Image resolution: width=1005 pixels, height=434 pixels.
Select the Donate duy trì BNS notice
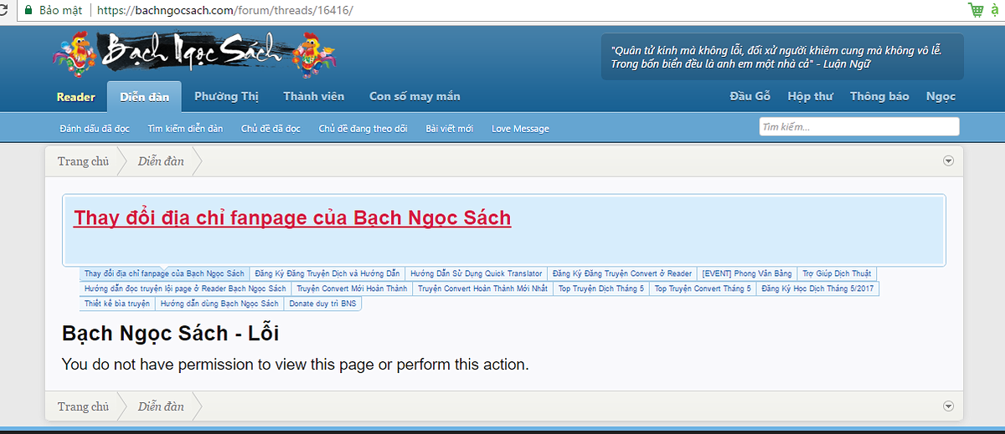pyautogui.click(x=322, y=304)
